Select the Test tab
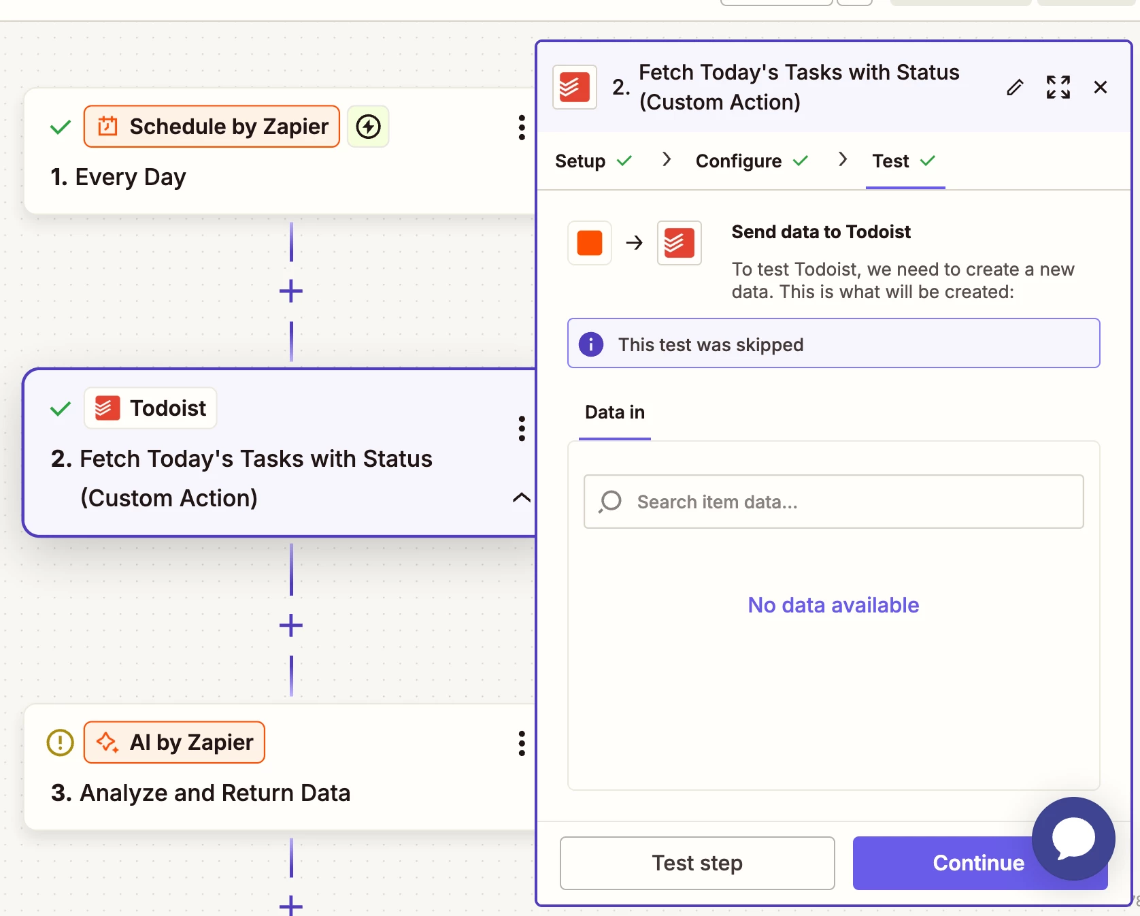This screenshot has height=916, width=1140. 904,161
